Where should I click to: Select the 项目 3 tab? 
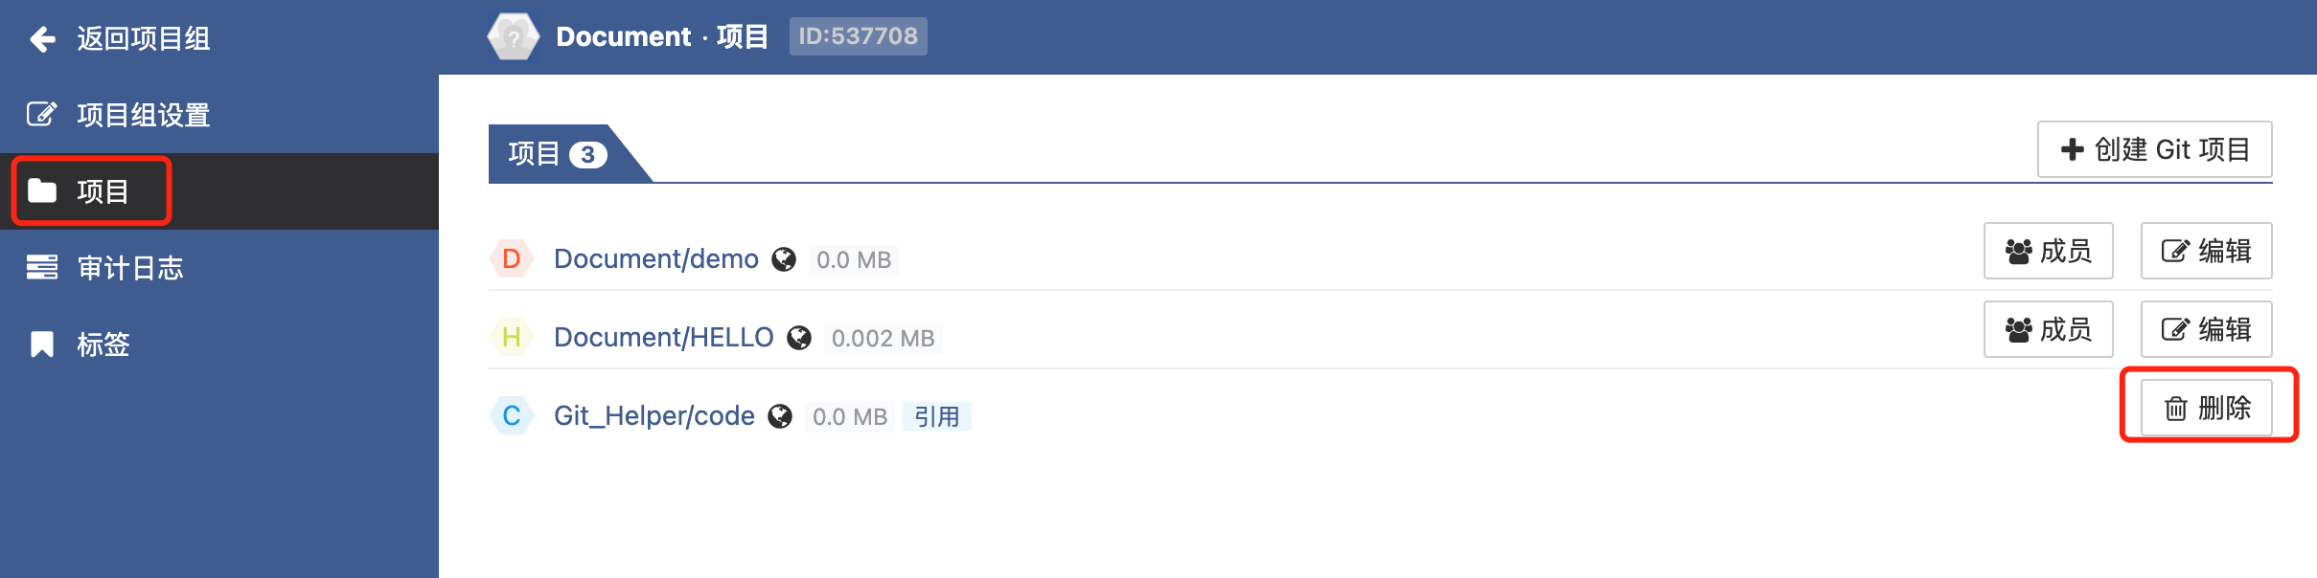(x=558, y=154)
